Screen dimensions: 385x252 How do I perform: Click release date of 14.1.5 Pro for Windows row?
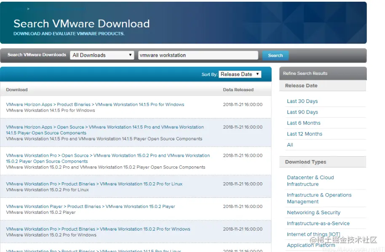243,105
